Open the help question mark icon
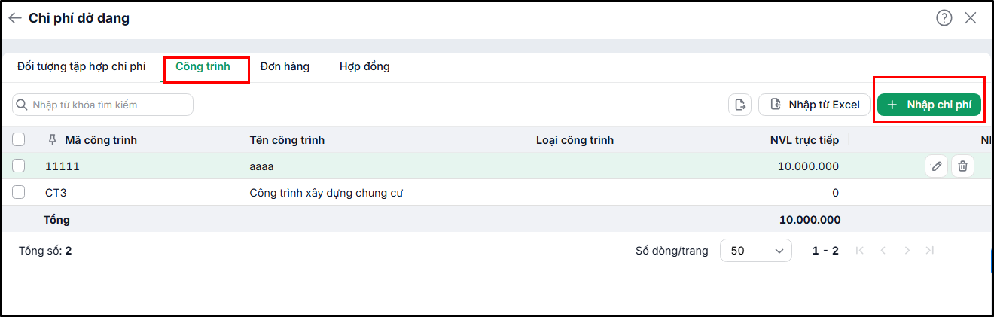Viewport: 994px width, 317px height. [944, 18]
